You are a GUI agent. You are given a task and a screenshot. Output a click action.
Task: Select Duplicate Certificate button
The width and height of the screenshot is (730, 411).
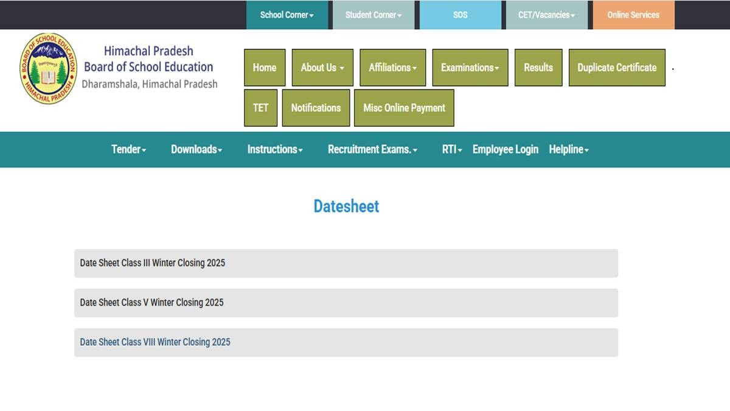point(617,68)
